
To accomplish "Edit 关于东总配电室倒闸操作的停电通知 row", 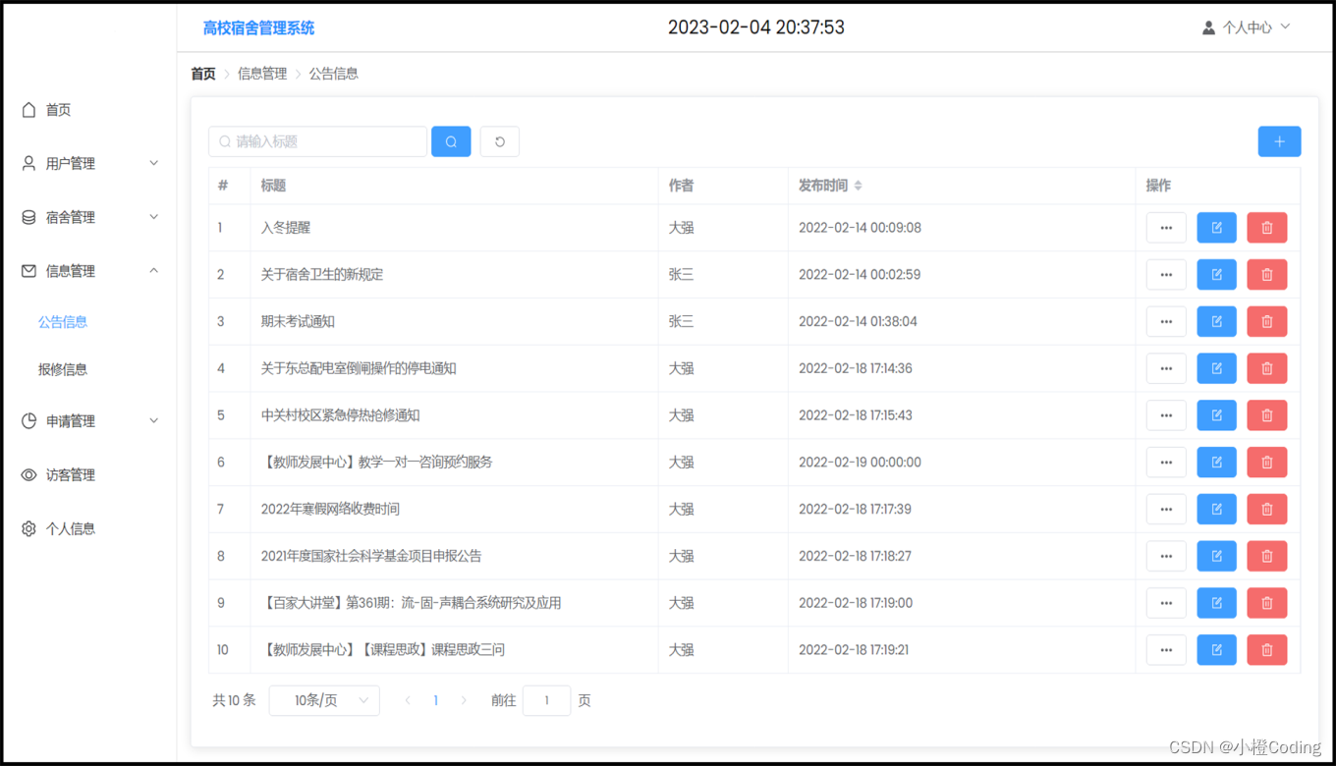I will [1216, 368].
